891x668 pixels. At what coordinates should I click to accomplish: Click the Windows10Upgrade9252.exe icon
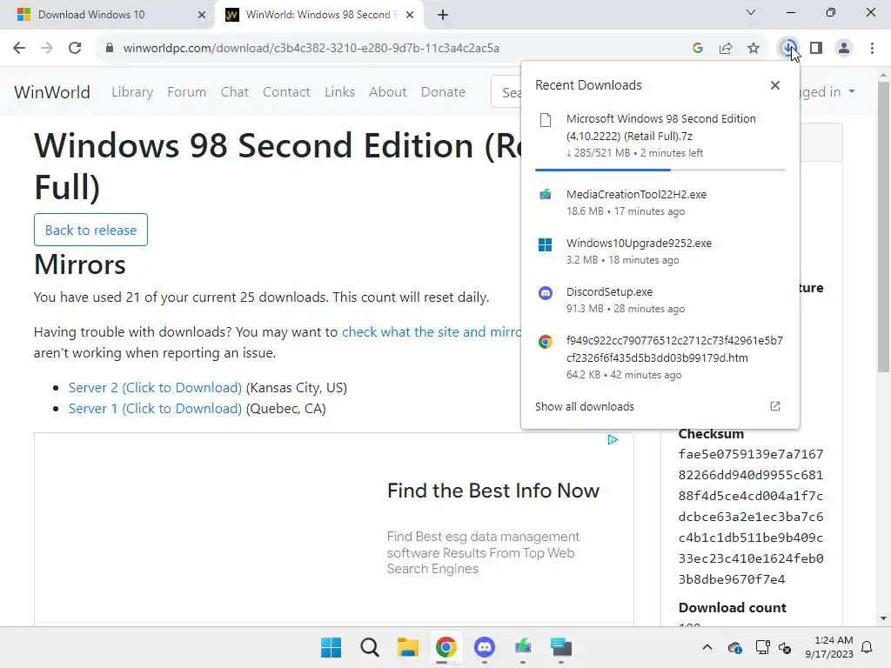click(x=546, y=244)
